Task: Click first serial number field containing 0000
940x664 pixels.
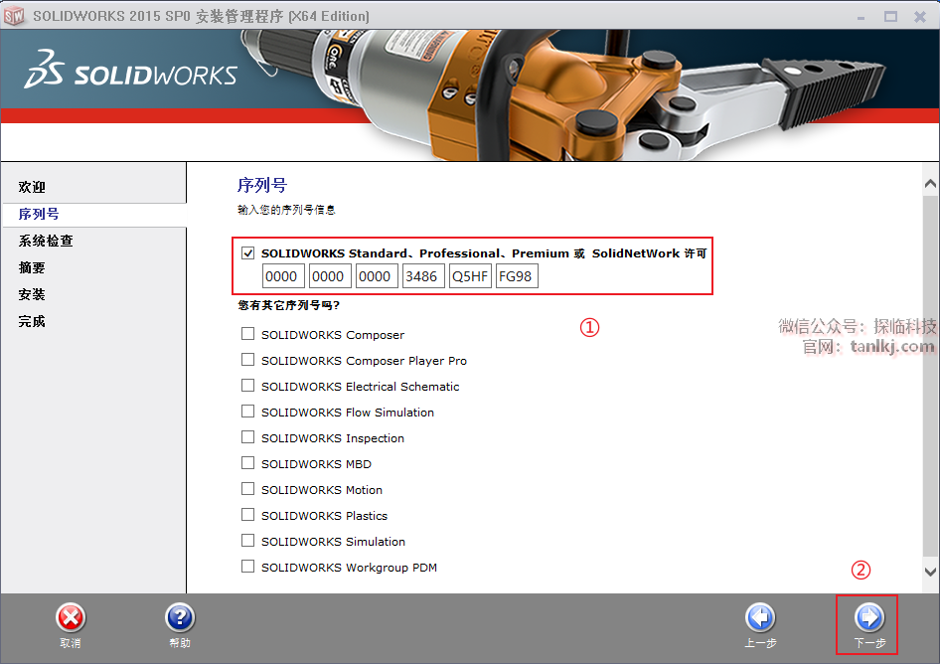Action: 283,276
